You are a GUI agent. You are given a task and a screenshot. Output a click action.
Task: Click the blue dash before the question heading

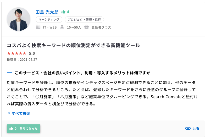coord(9,73)
